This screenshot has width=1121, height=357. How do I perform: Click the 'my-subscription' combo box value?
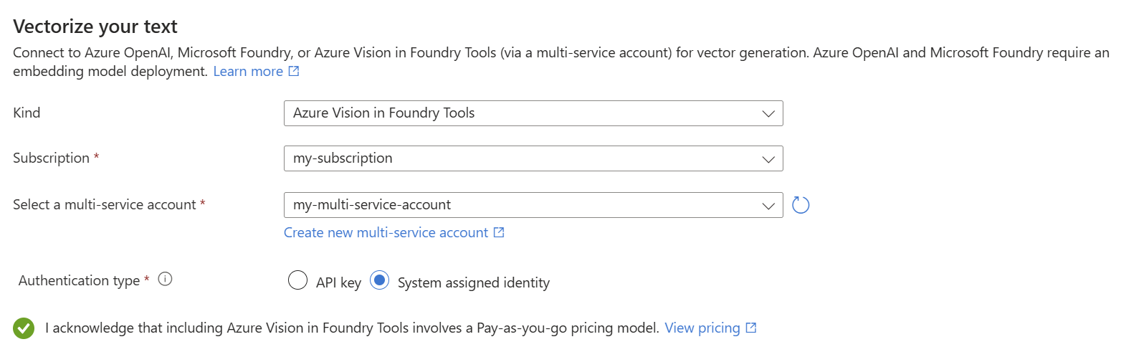pos(343,158)
